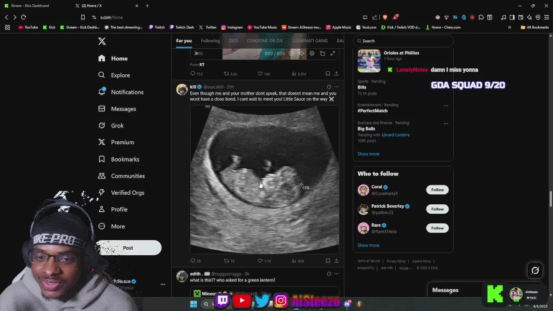Play the video in top post
The image size is (553, 311).
197,54
